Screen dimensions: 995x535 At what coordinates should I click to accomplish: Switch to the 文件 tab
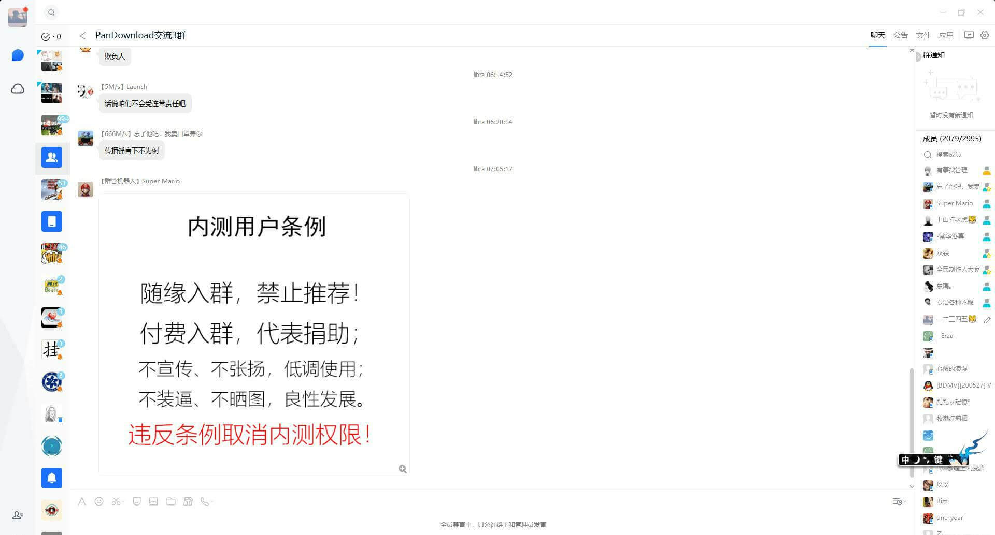click(x=923, y=35)
